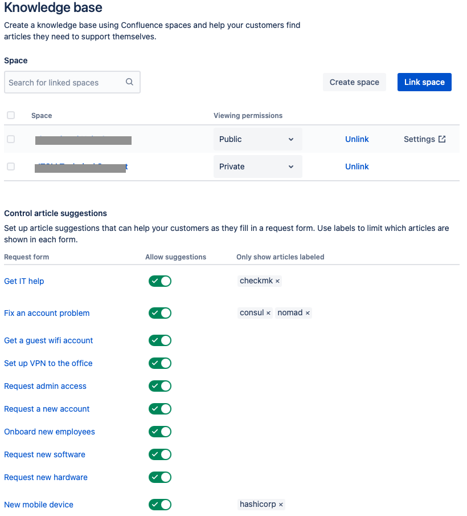Click the Search for linked spaces input field
Viewport: 467px width, 516px height.
pyautogui.click(x=63, y=82)
